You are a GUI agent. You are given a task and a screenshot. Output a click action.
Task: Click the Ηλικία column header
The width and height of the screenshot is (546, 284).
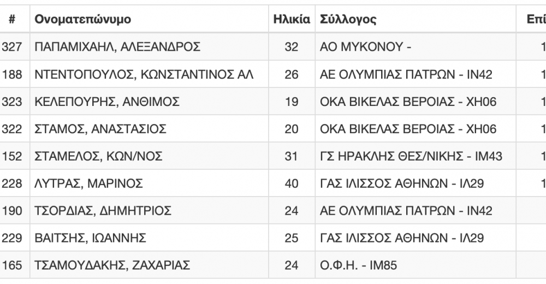click(x=292, y=19)
